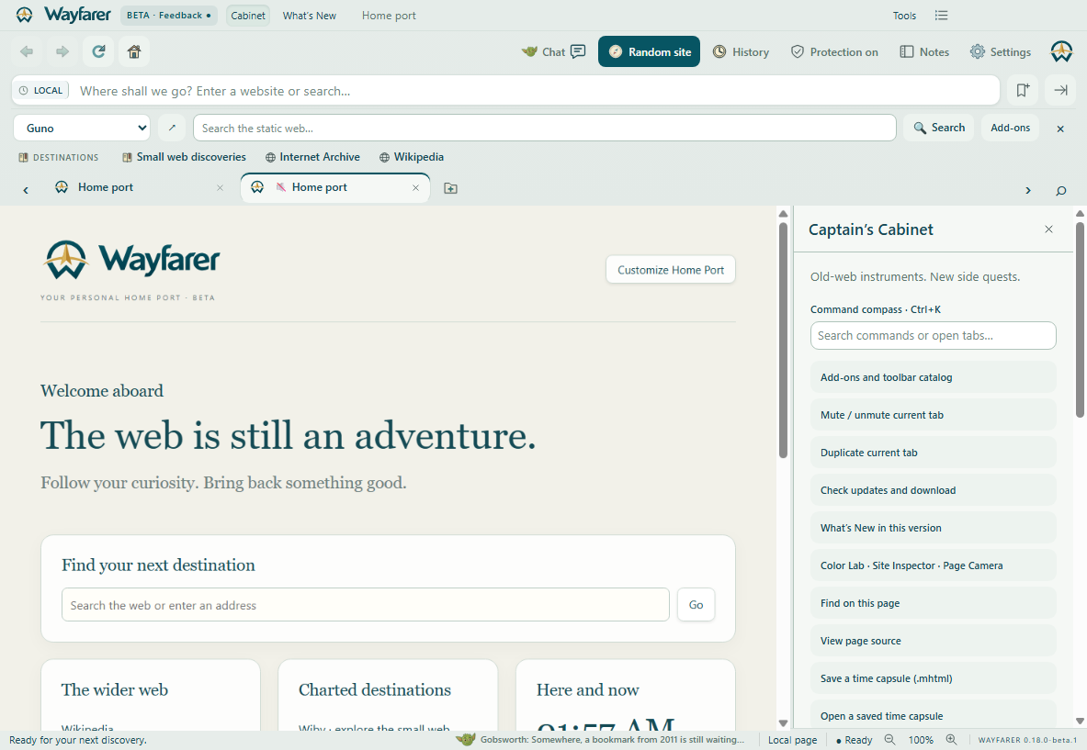This screenshot has width=1087, height=750.
Task: Click the Gobsworth mascot icon in status bar
Action: coord(465,740)
